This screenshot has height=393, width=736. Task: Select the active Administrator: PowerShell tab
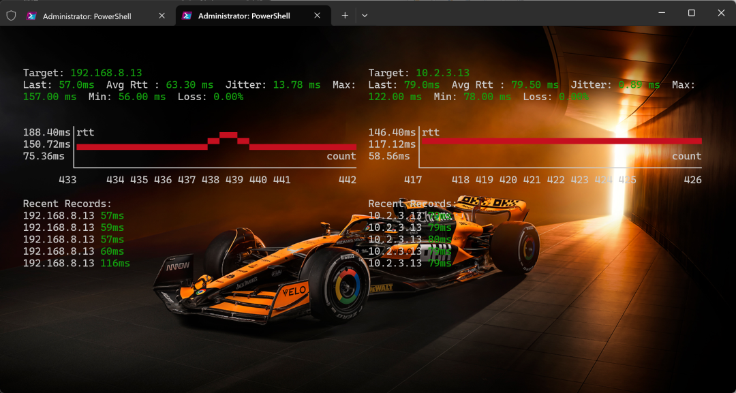[254, 16]
